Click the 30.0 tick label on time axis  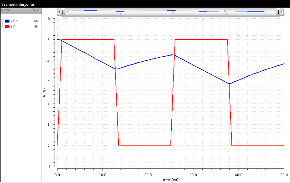(193, 175)
